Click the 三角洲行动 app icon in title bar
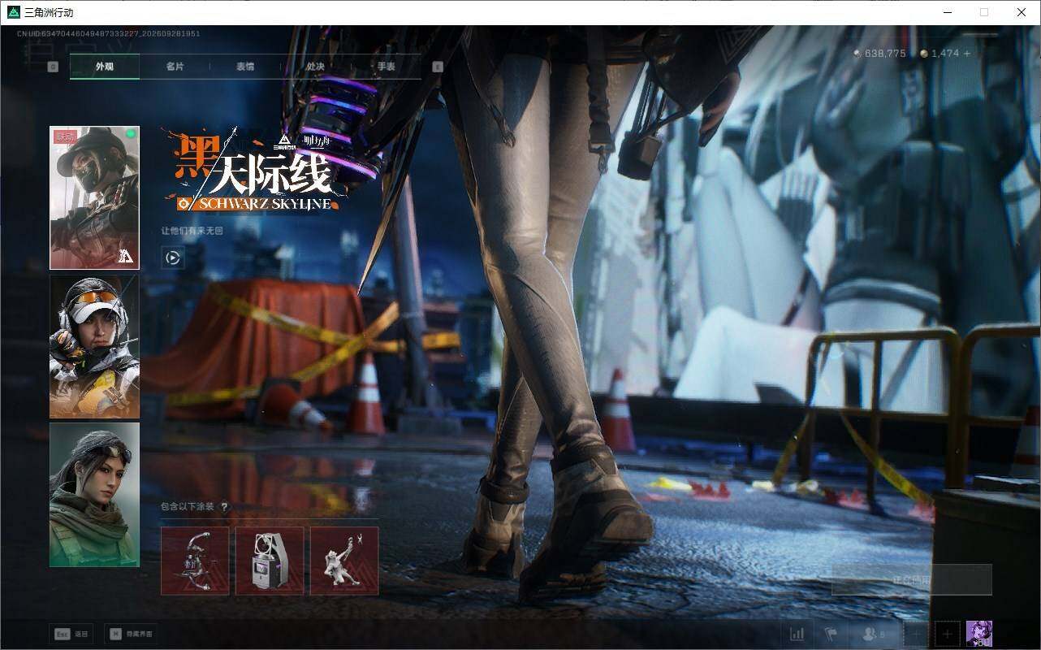The width and height of the screenshot is (1041, 650). [13, 12]
